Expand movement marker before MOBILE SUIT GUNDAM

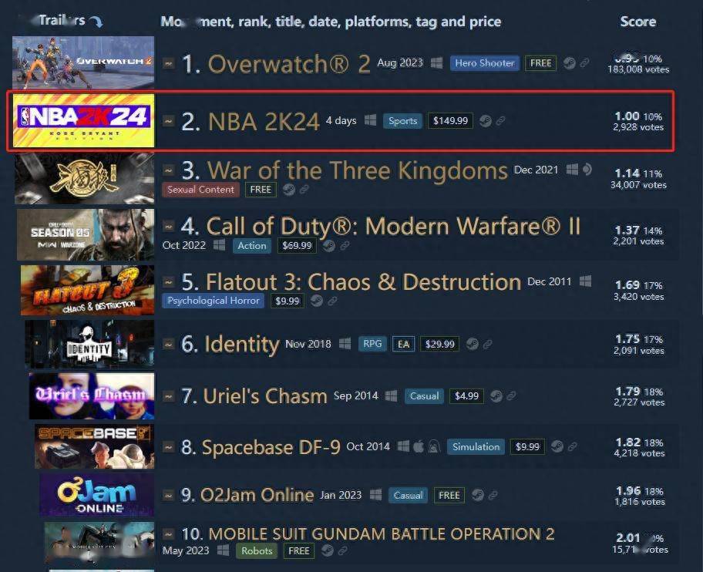click(168, 534)
